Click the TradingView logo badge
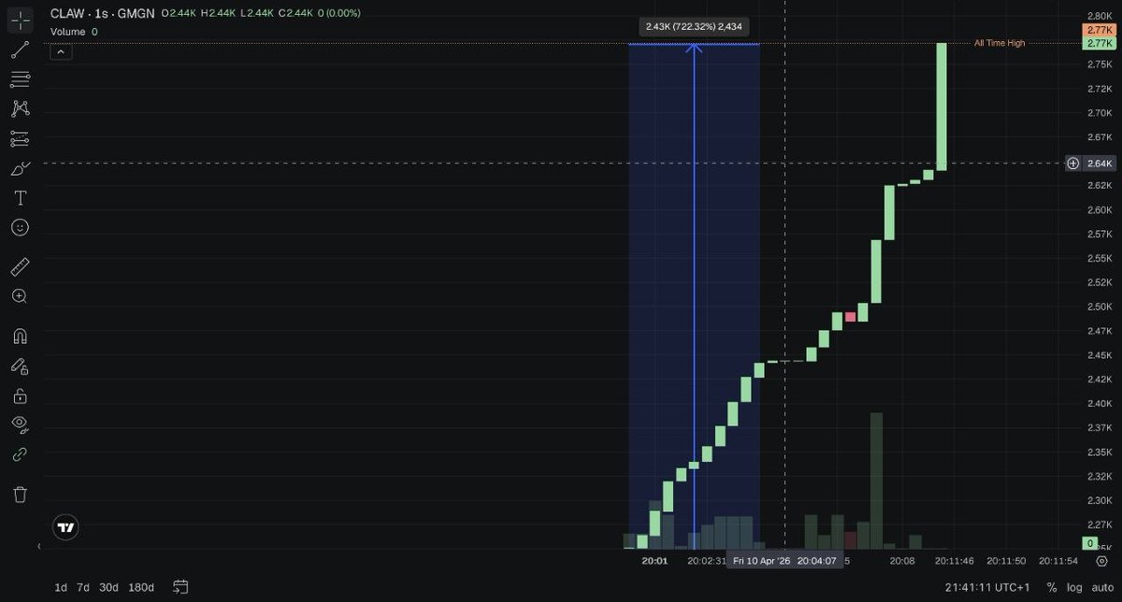Image resolution: width=1122 pixels, height=602 pixels. 65,527
